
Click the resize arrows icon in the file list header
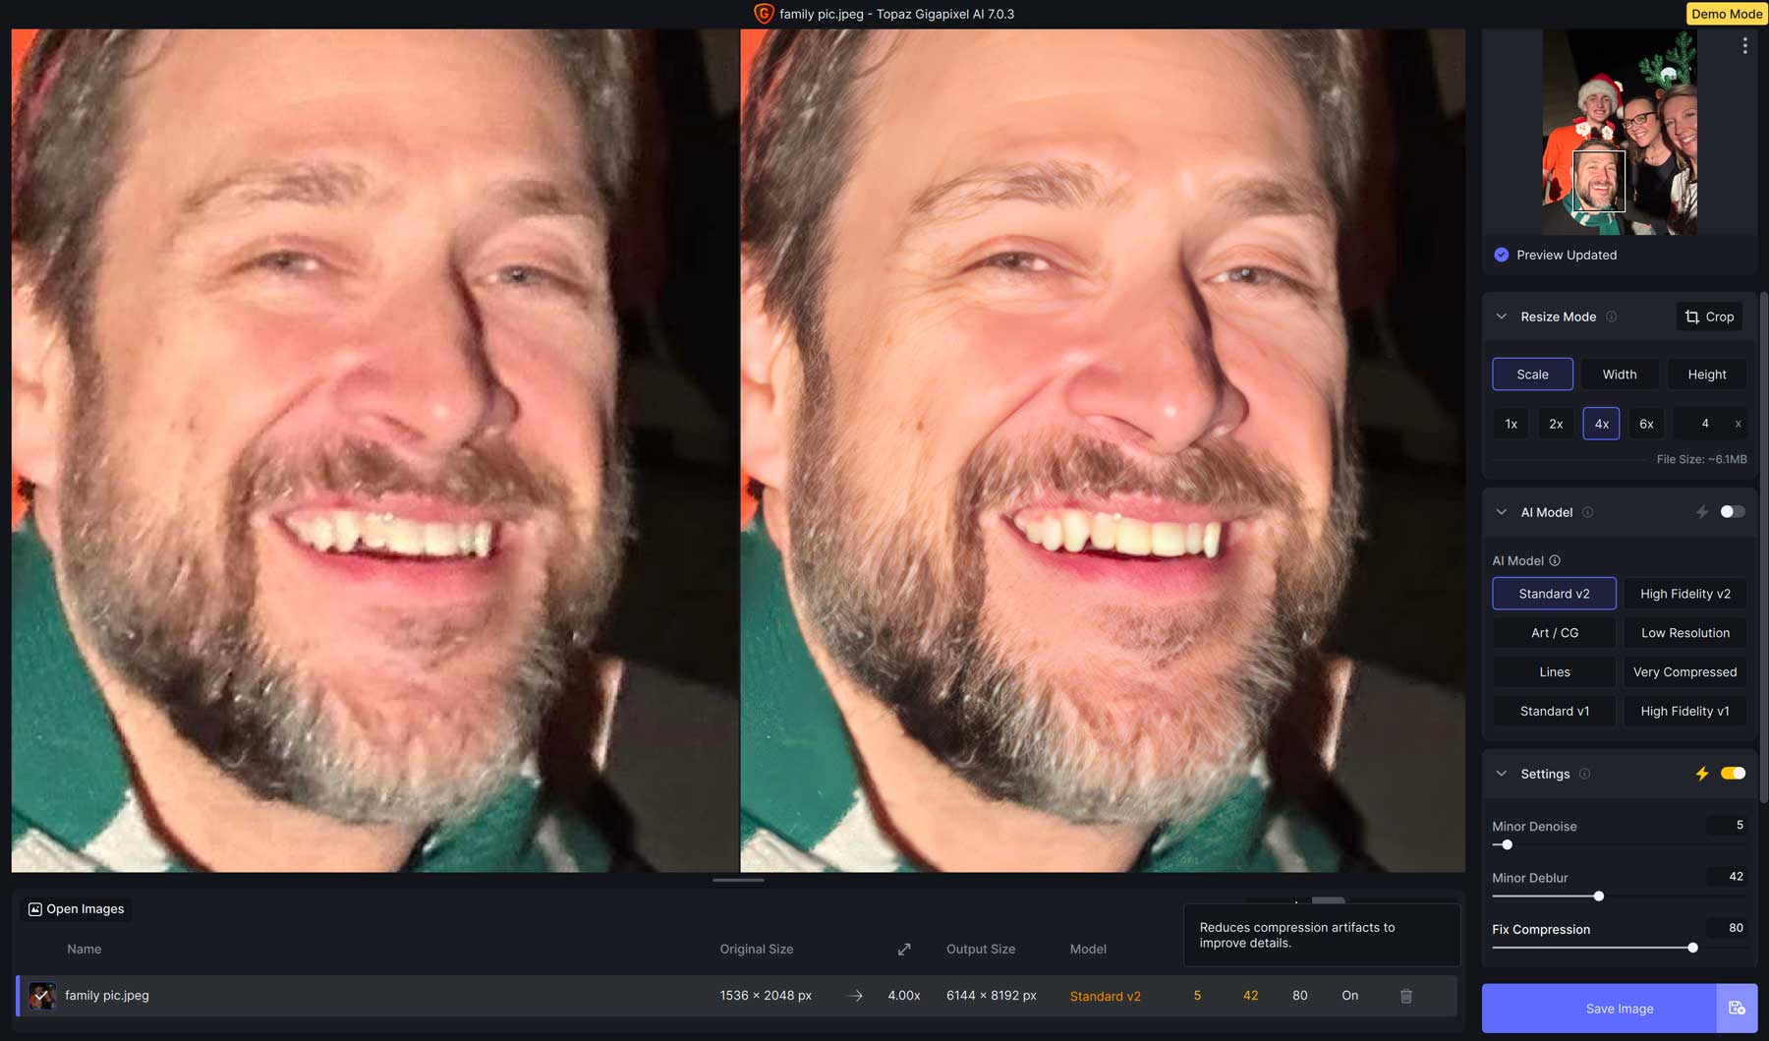tap(903, 949)
